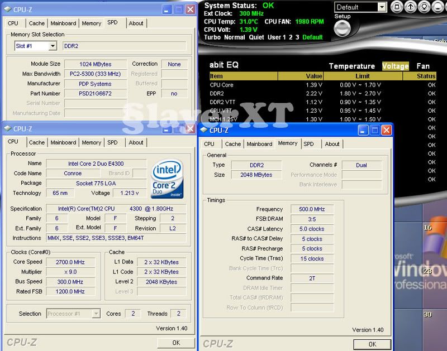Click the Part Number field PSD21G6672

[x=94, y=94]
